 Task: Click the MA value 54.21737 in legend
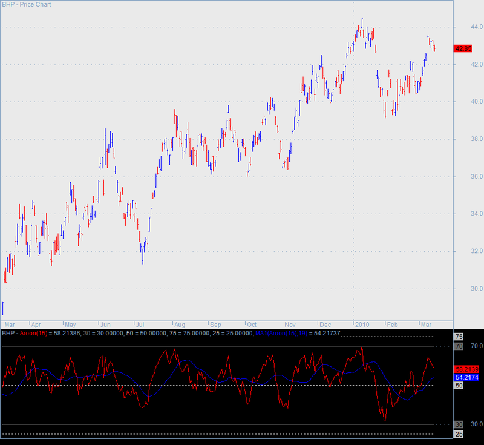pos(327,334)
